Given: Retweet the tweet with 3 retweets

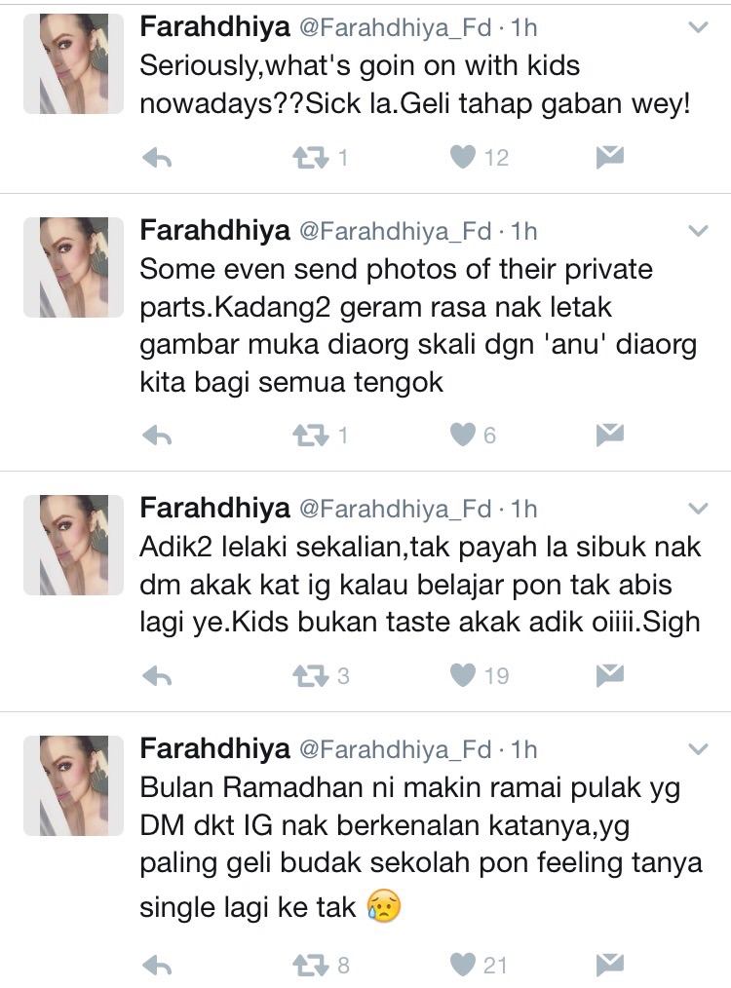Looking at the screenshot, I should point(311,675).
